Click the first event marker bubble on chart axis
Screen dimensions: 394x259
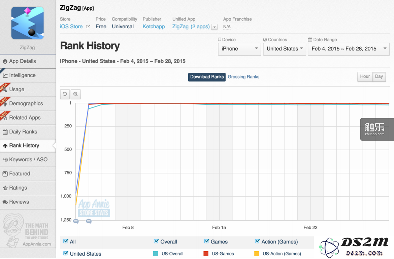[76, 221]
